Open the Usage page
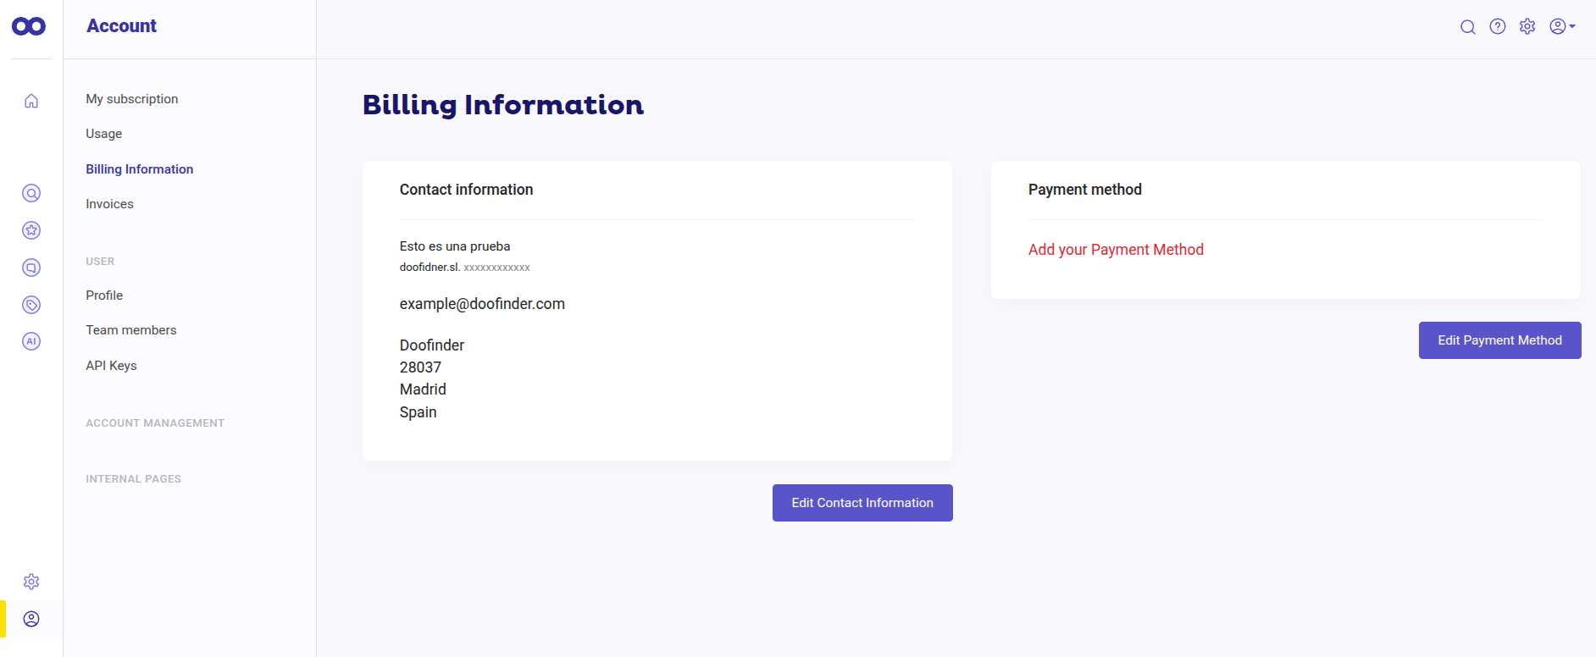 [104, 134]
